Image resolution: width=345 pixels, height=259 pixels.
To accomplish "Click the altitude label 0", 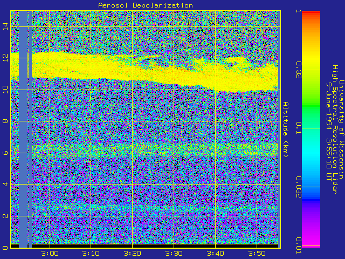I will click(5, 248).
